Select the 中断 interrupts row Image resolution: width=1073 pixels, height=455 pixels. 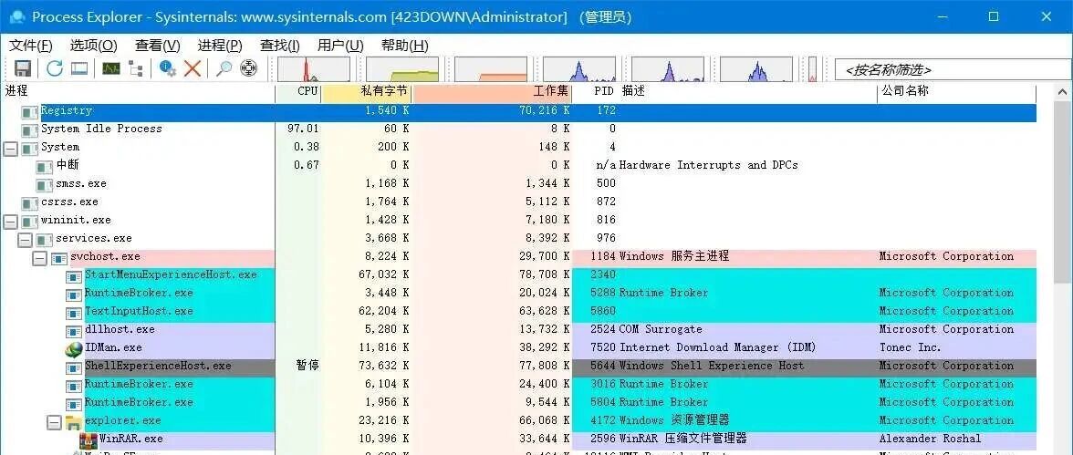point(518,166)
